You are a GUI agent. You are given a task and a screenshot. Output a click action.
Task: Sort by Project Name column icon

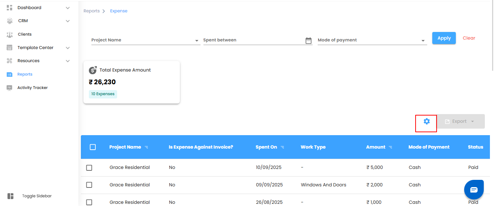[147, 148]
